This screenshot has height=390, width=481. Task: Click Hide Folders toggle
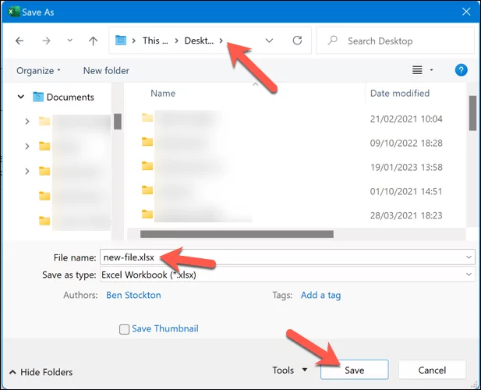[41, 372]
